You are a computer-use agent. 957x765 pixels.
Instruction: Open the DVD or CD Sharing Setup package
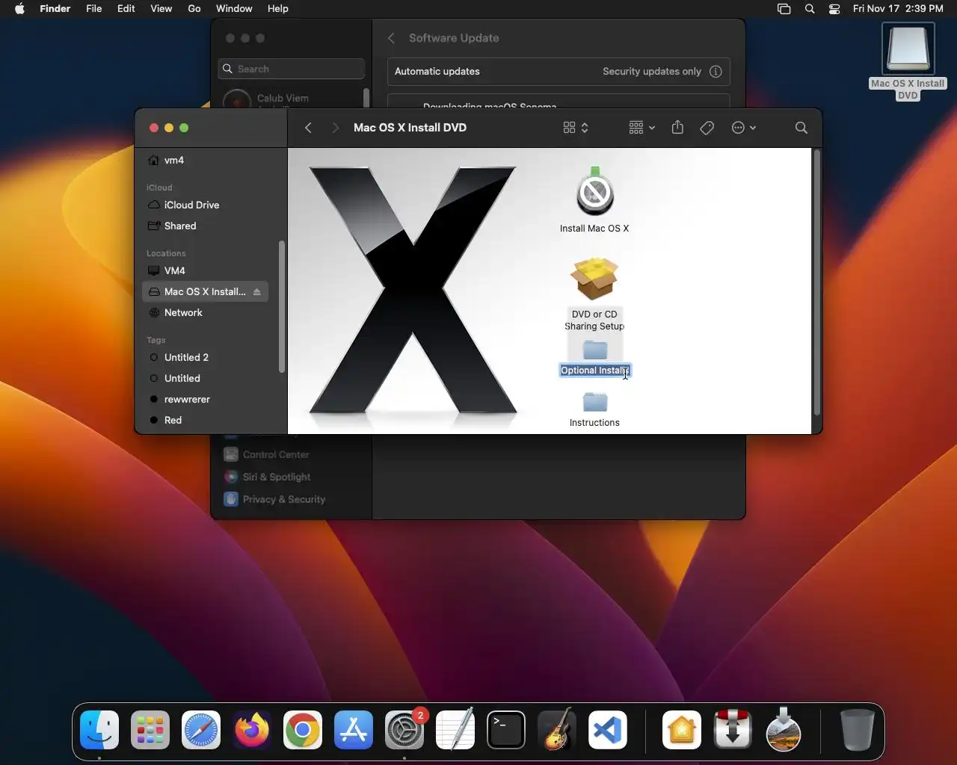point(594,279)
